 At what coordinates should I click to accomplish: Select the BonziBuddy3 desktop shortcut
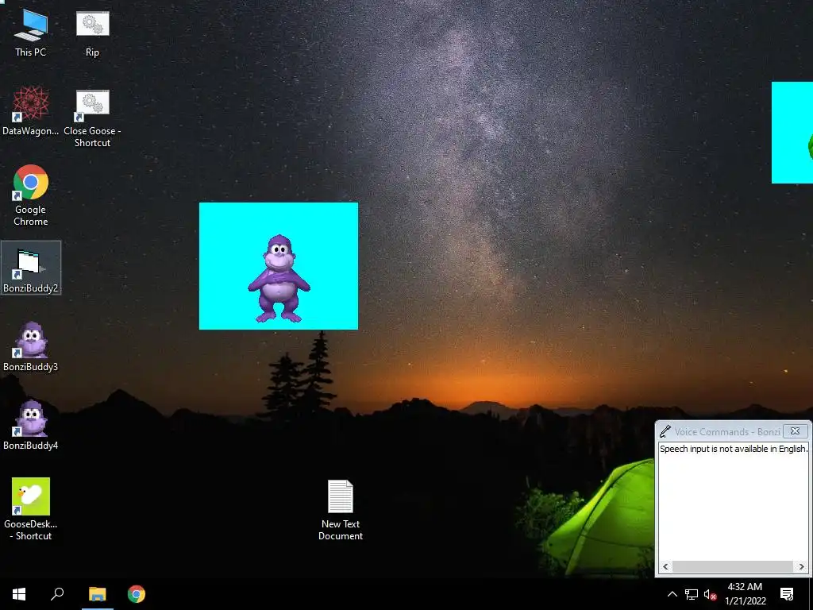pos(31,346)
